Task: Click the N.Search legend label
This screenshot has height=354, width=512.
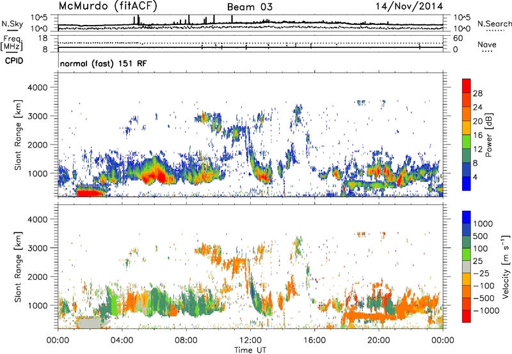Action: [x=495, y=24]
